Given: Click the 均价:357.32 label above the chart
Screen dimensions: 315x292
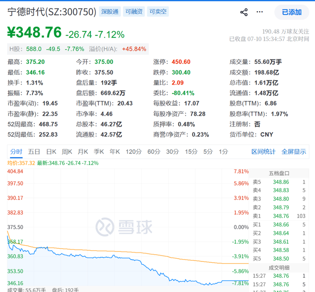Looking at the screenshot, I should pyautogui.click(x=21, y=163).
